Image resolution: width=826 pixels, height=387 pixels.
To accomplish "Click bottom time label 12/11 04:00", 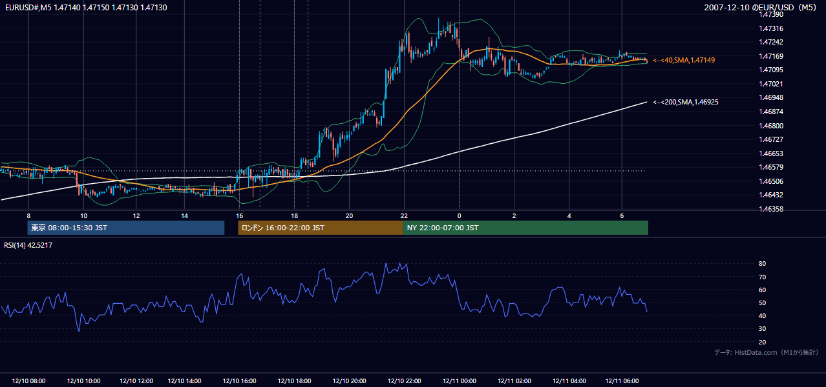I will [x=569, y=381].
